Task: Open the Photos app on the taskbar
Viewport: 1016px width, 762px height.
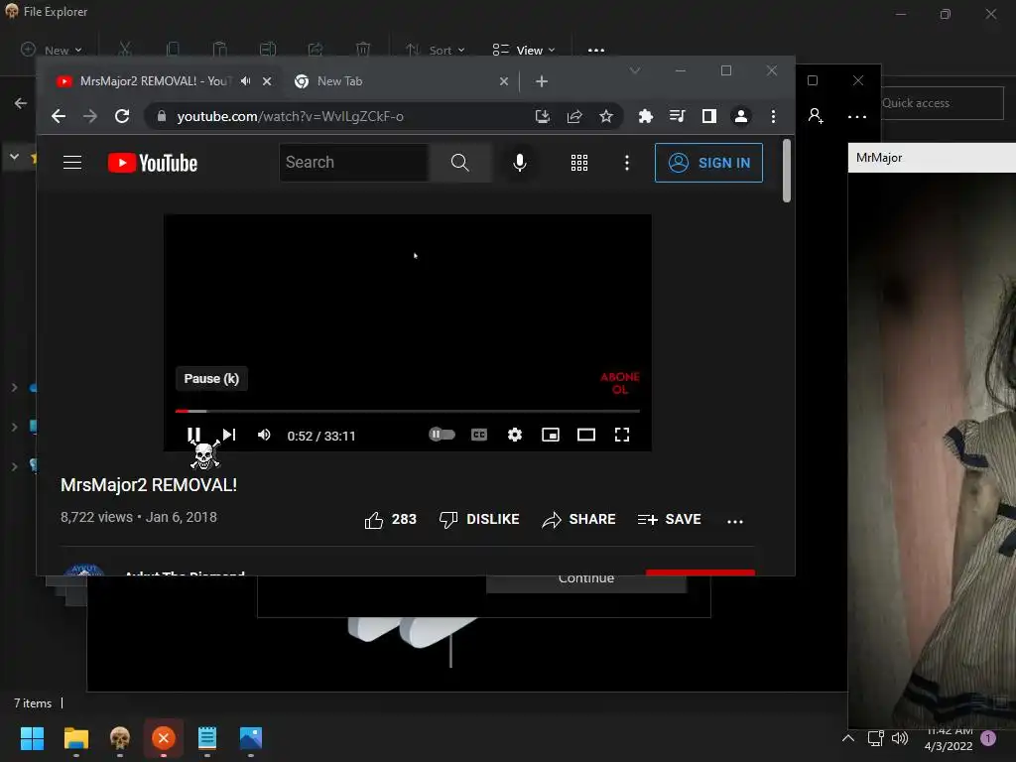Action: coord(251,738)
